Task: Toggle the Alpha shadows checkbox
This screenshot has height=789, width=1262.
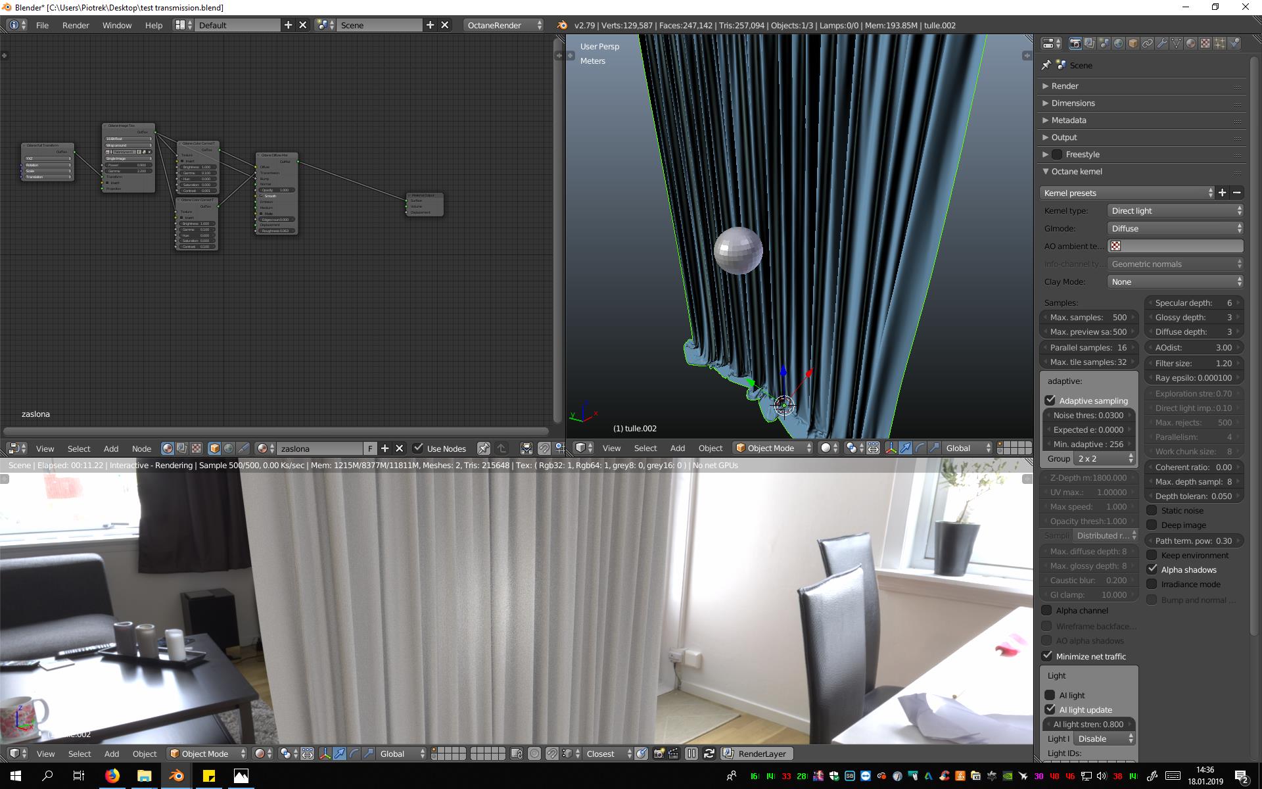Action: tap(1152, 569)
